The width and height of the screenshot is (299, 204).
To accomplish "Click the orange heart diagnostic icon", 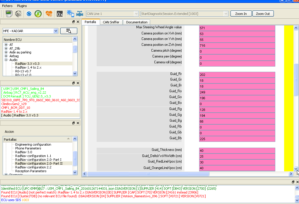I will (49, 14).
